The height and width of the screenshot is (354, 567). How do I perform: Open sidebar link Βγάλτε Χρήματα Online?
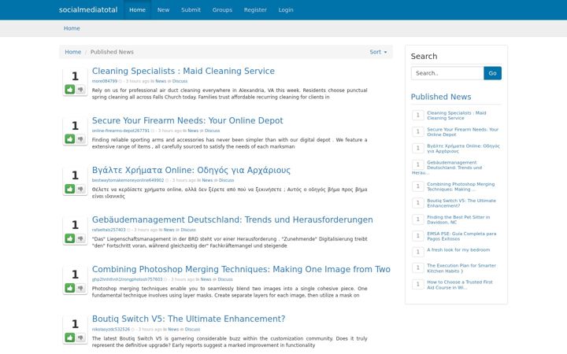463,149
